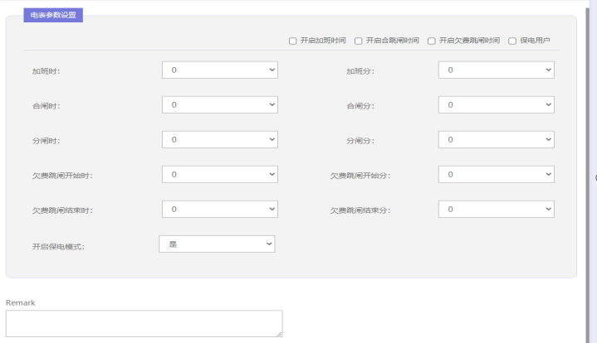Expand the 欠费跳闸开始时 dropdown
Viewport: 597px width, 343px height.
click(219, 175)
